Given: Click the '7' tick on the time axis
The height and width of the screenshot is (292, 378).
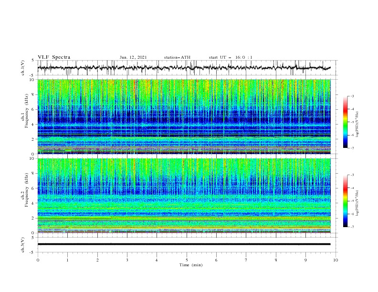Looking at the screenshot, I should [246, 260].
